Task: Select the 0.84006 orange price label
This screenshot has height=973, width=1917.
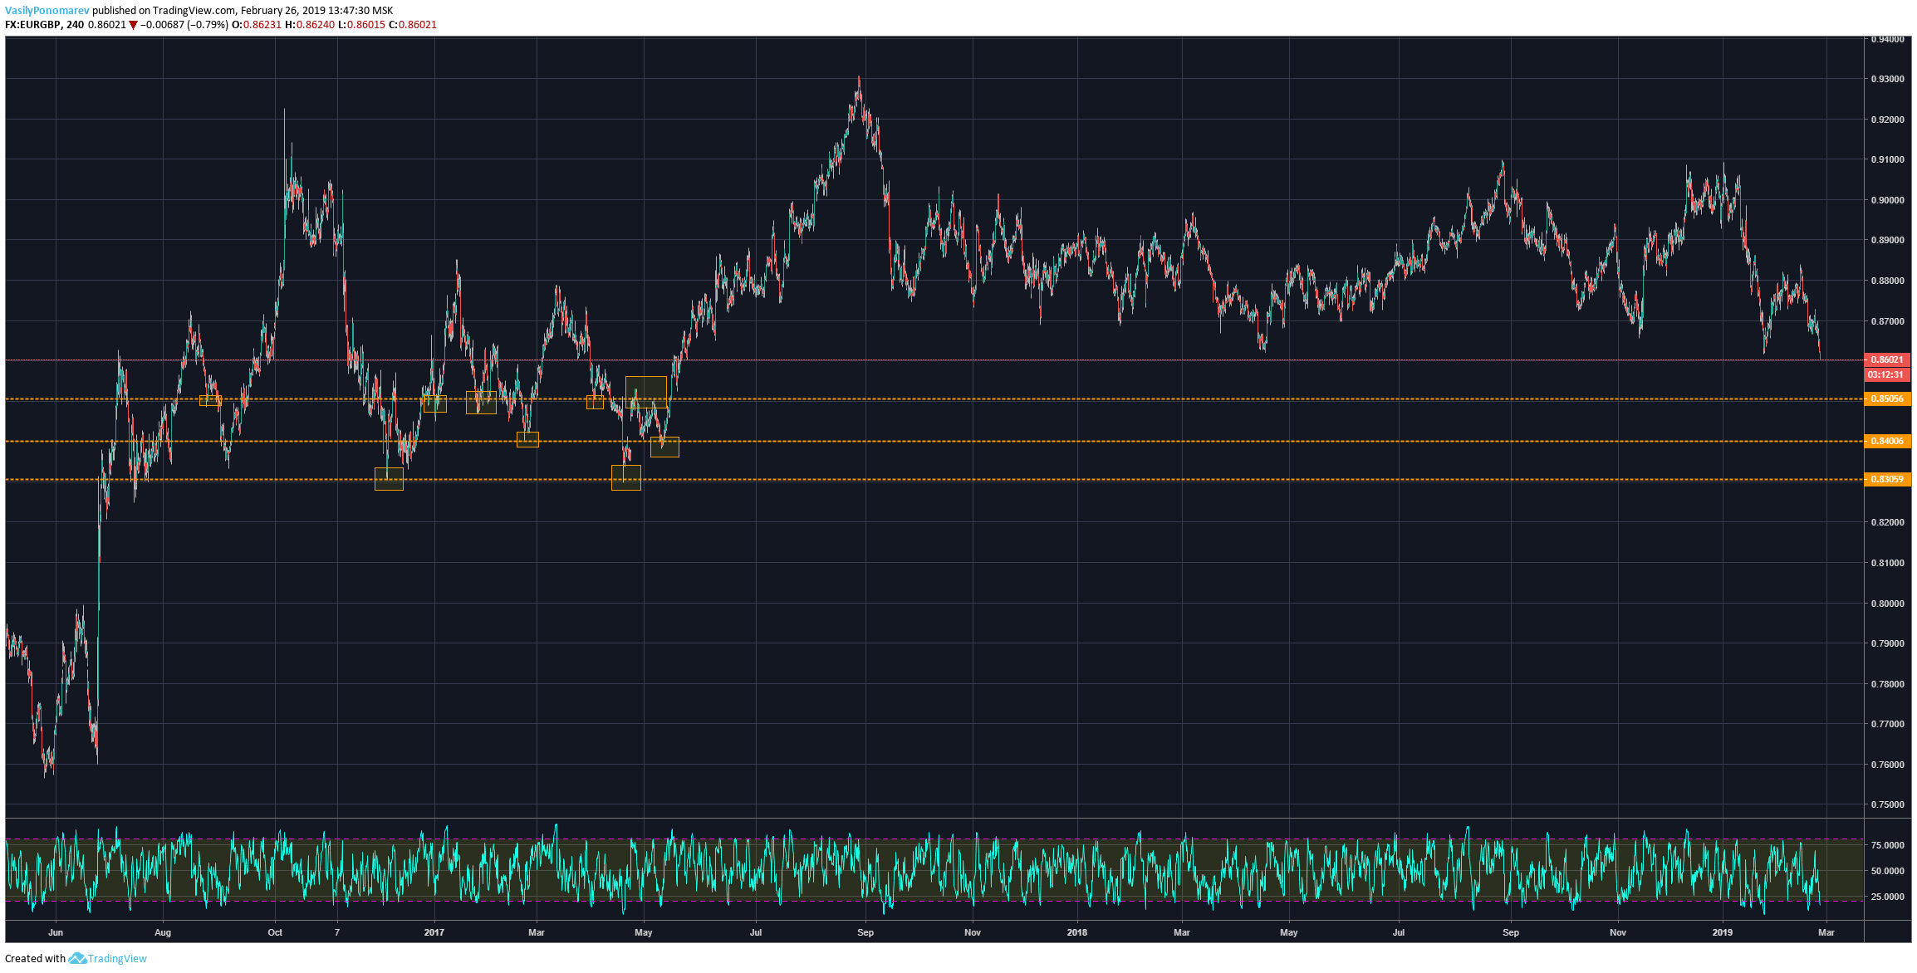Action: pyautogui.click(x=1887, y=441)
